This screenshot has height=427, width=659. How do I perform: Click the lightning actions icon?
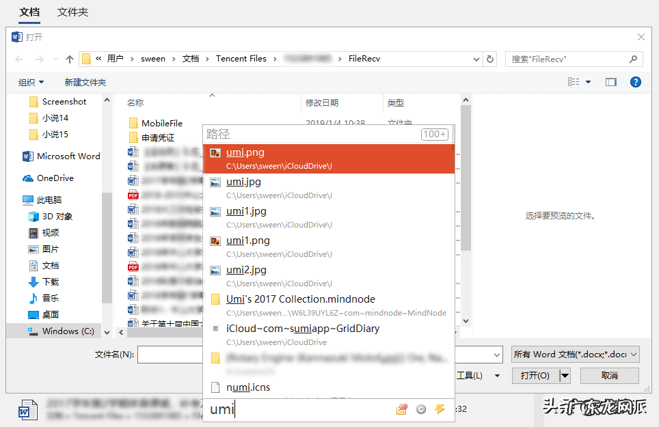coord(440,409)
